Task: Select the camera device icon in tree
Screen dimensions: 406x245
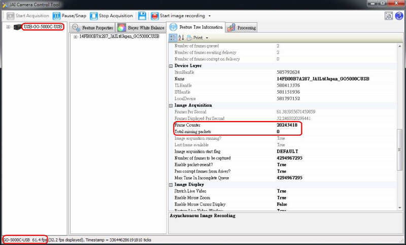Action: click(x=18, y=27)
